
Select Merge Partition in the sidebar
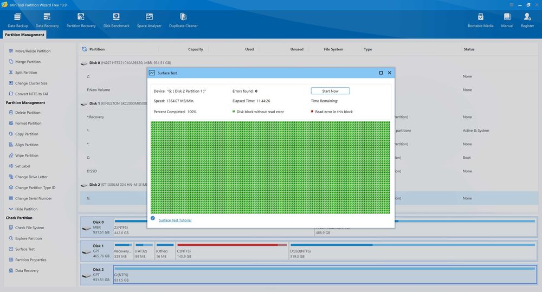tap(24, 62)
